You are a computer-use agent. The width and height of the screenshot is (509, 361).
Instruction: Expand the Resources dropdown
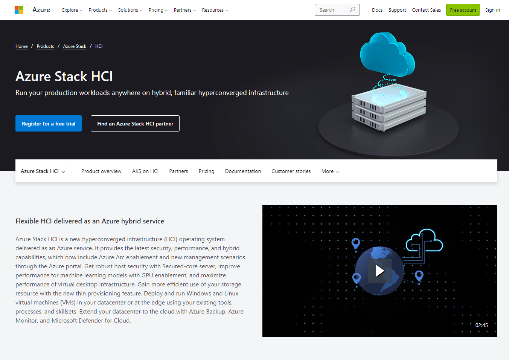point(215,10)
